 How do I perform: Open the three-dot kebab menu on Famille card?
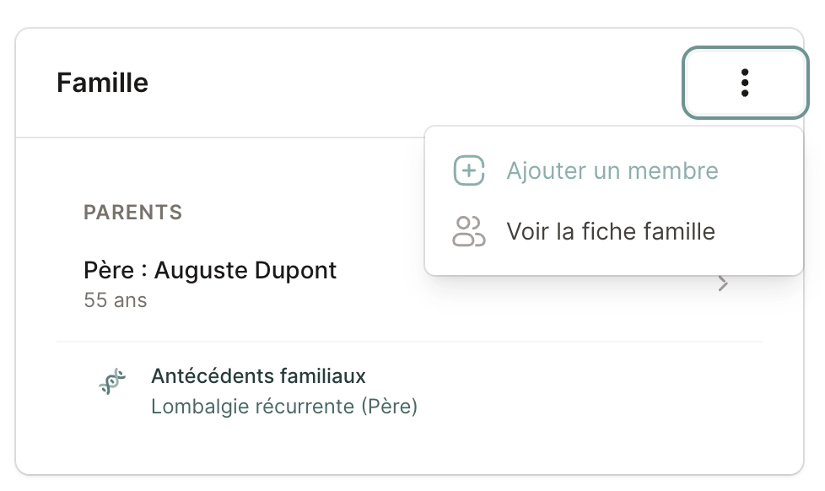[745, 83]
